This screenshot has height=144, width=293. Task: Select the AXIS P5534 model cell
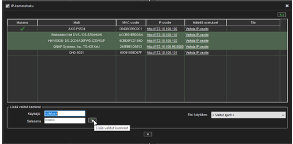tap(77, 29)
